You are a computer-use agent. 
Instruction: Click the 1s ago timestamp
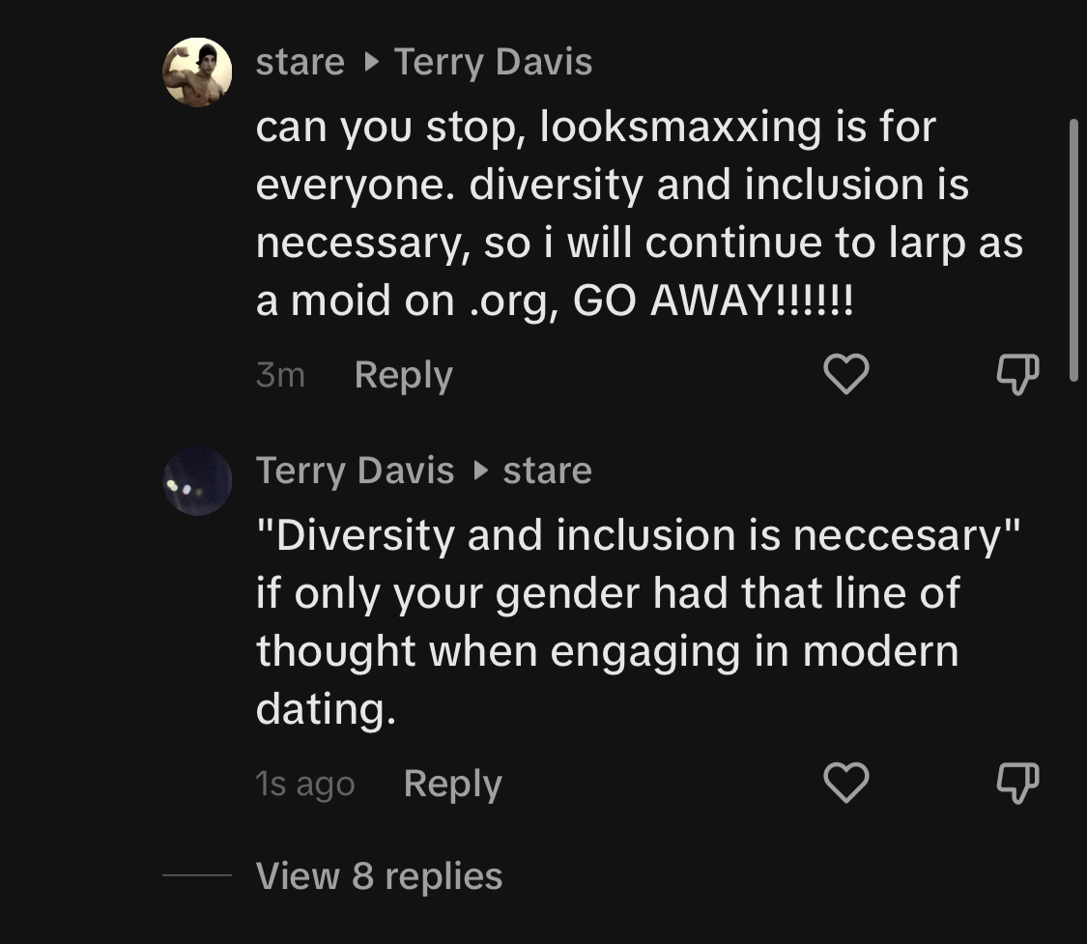305,784
